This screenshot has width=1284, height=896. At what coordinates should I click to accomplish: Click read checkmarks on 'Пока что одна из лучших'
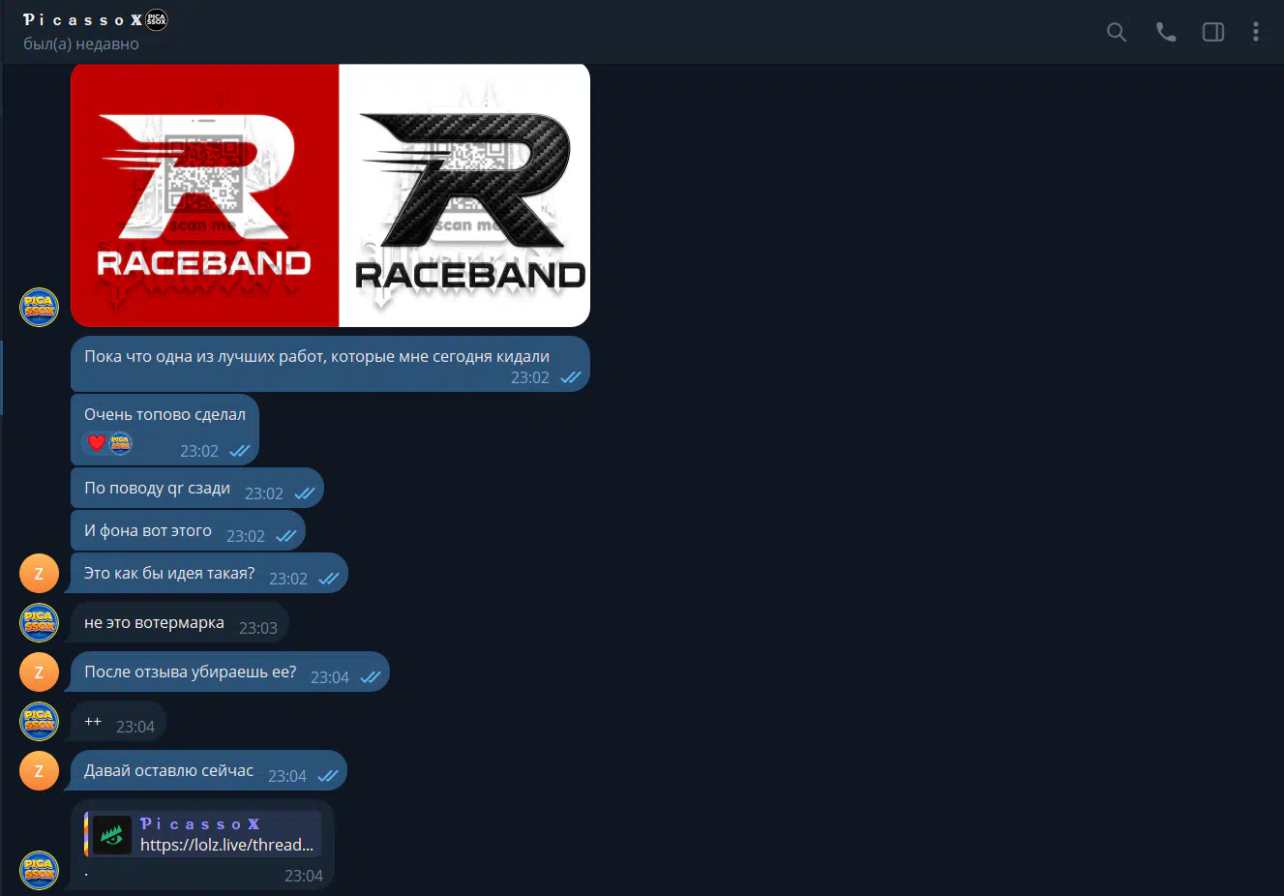coord(571,377)
